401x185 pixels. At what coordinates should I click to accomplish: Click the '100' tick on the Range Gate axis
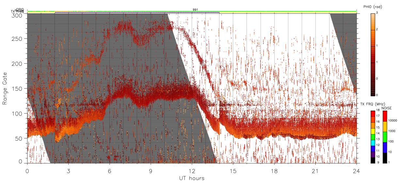click(17, 113)
